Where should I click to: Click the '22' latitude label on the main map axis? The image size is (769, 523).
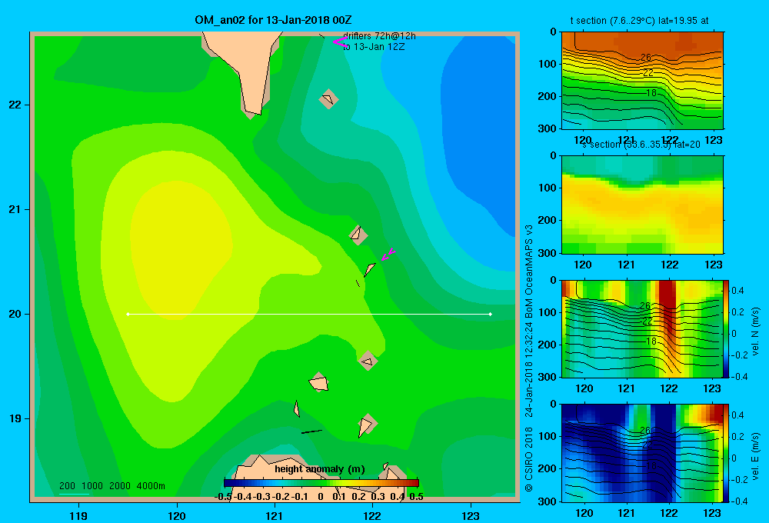coord(15,105)
